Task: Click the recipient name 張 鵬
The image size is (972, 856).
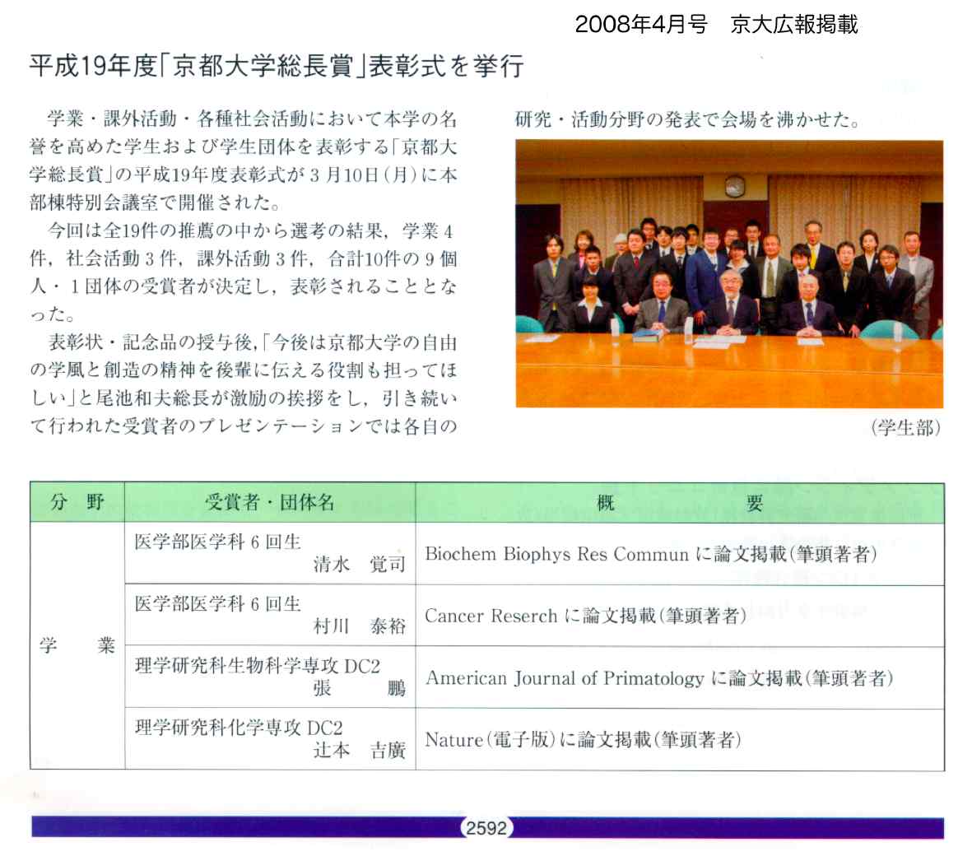Action: point(359,688)
